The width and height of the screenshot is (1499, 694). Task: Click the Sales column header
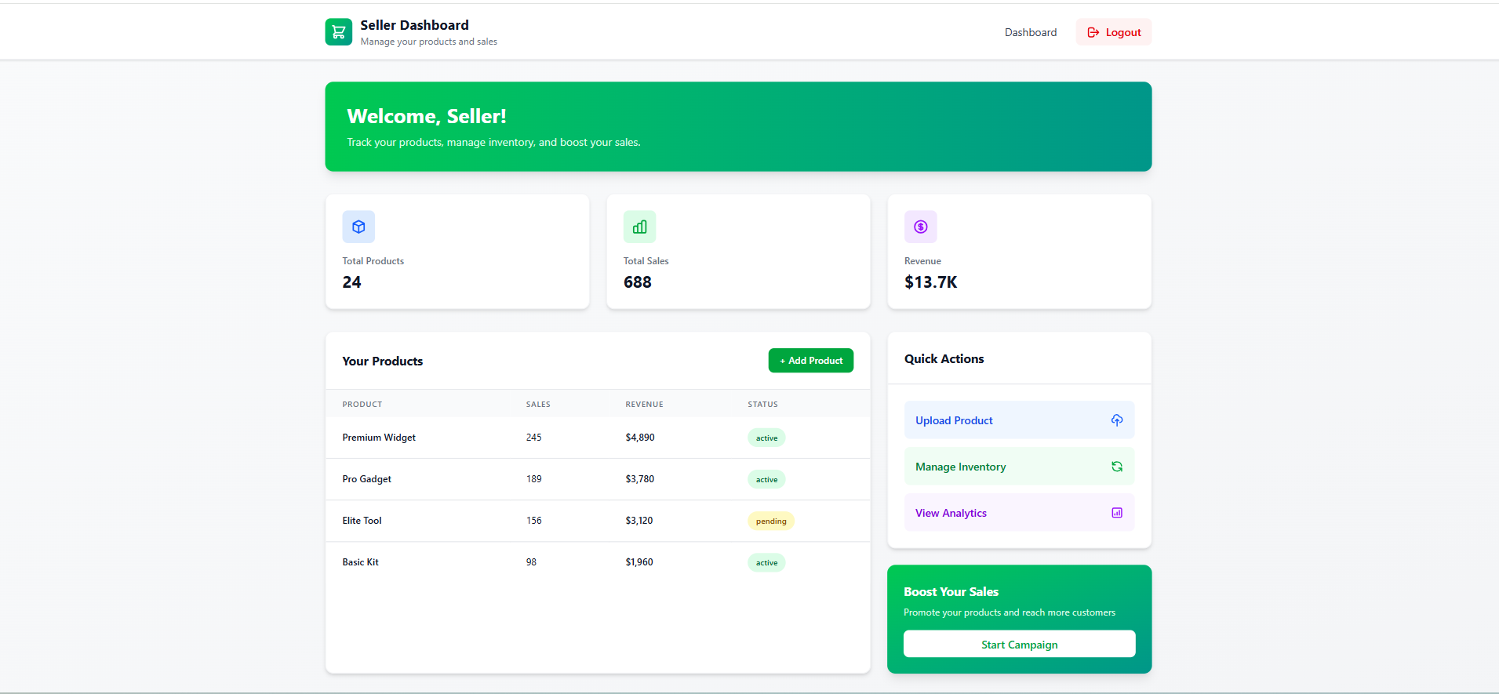pyautogui.click(x=538, y=405)
